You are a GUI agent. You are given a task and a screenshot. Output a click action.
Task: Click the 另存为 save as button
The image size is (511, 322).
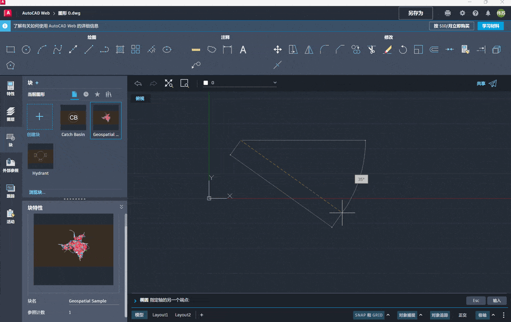point(415,13)
